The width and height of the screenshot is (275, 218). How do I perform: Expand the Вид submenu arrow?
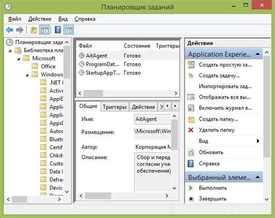click(x=258, y=141)
